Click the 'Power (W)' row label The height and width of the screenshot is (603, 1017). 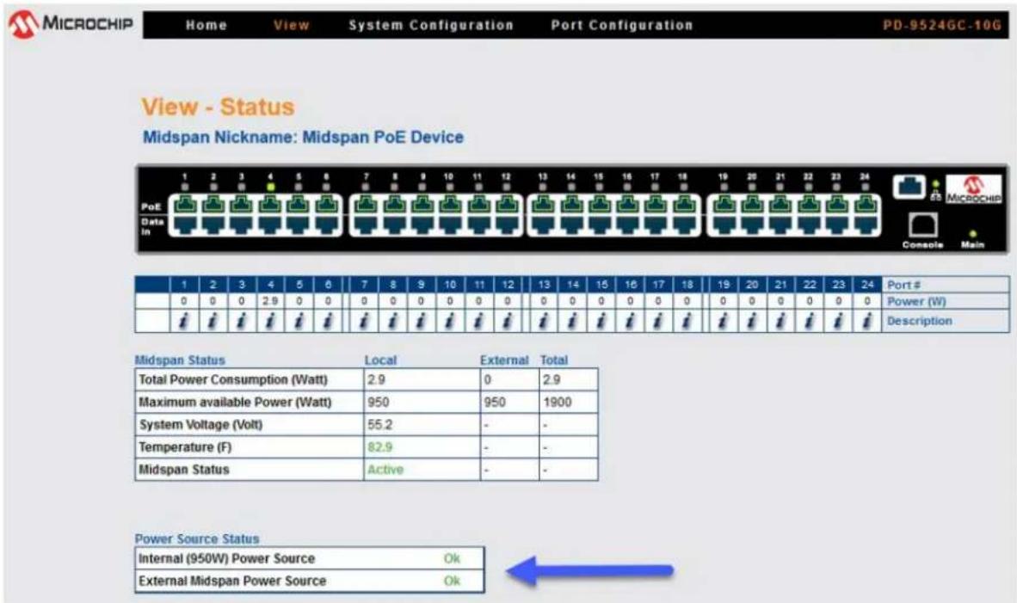click(x=916, y=301)
